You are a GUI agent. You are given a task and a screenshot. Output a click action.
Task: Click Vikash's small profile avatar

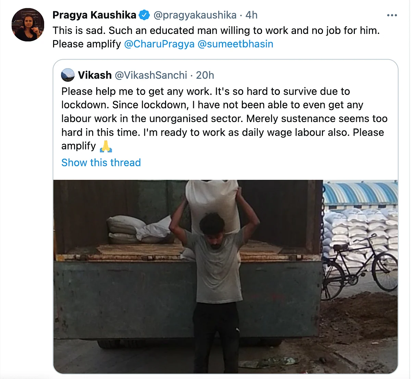coord(68,75)
